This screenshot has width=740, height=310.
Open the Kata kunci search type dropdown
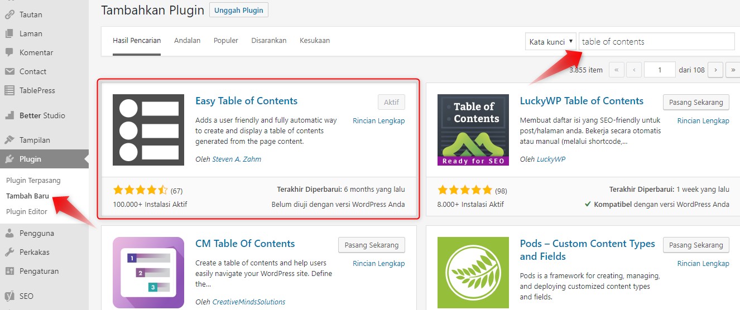click(x=550, y=42)
